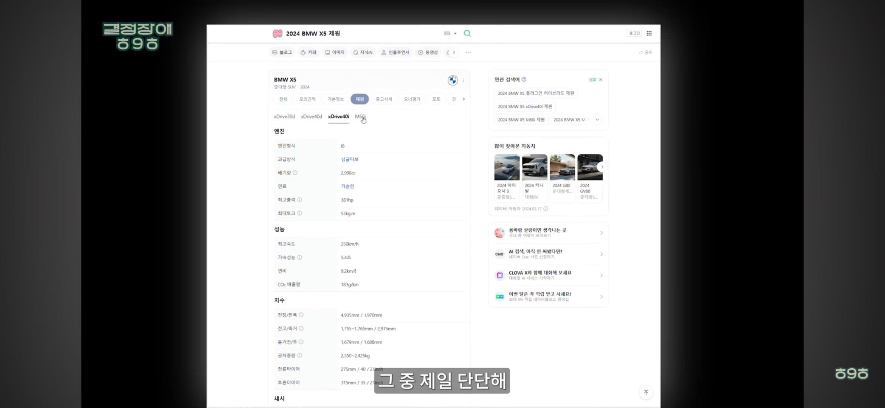Open the 블로그 search tab
Screen dimensions: 885x408
coord(282,53)
